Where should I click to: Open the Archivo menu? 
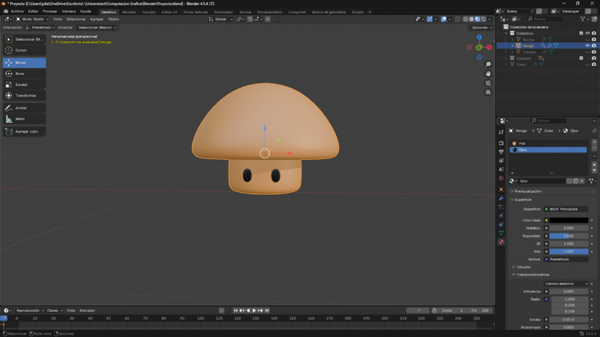[x=17, y=11]
